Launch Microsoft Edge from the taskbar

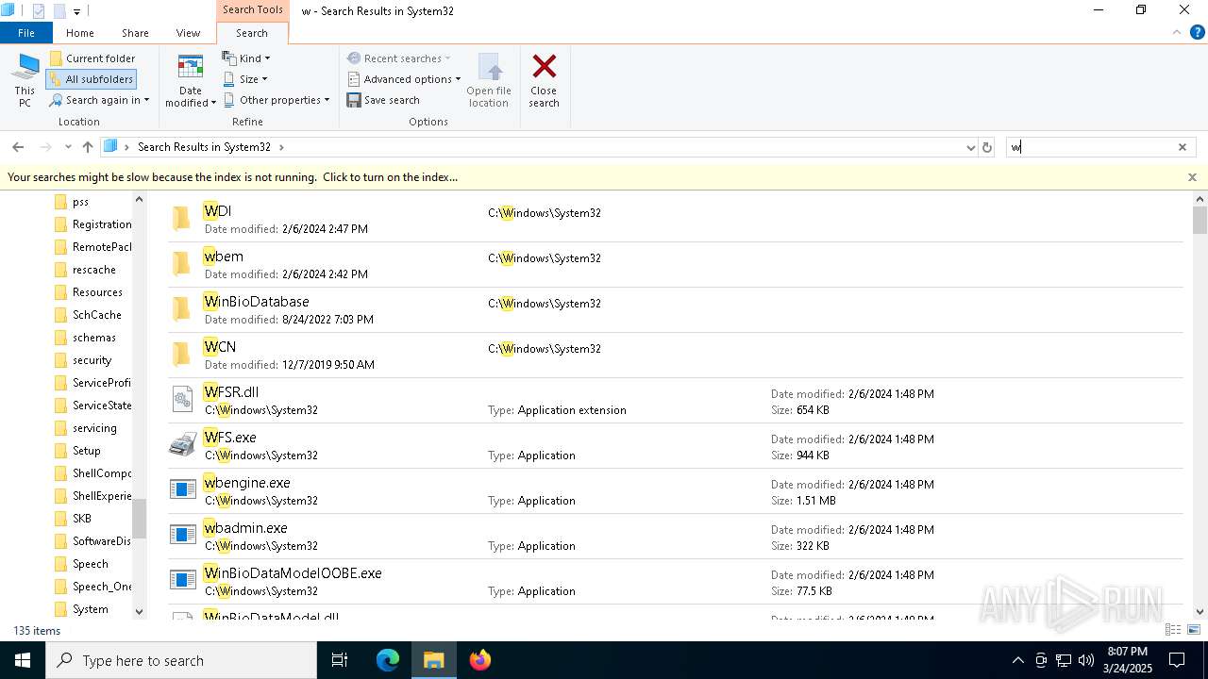click(388, 660)
